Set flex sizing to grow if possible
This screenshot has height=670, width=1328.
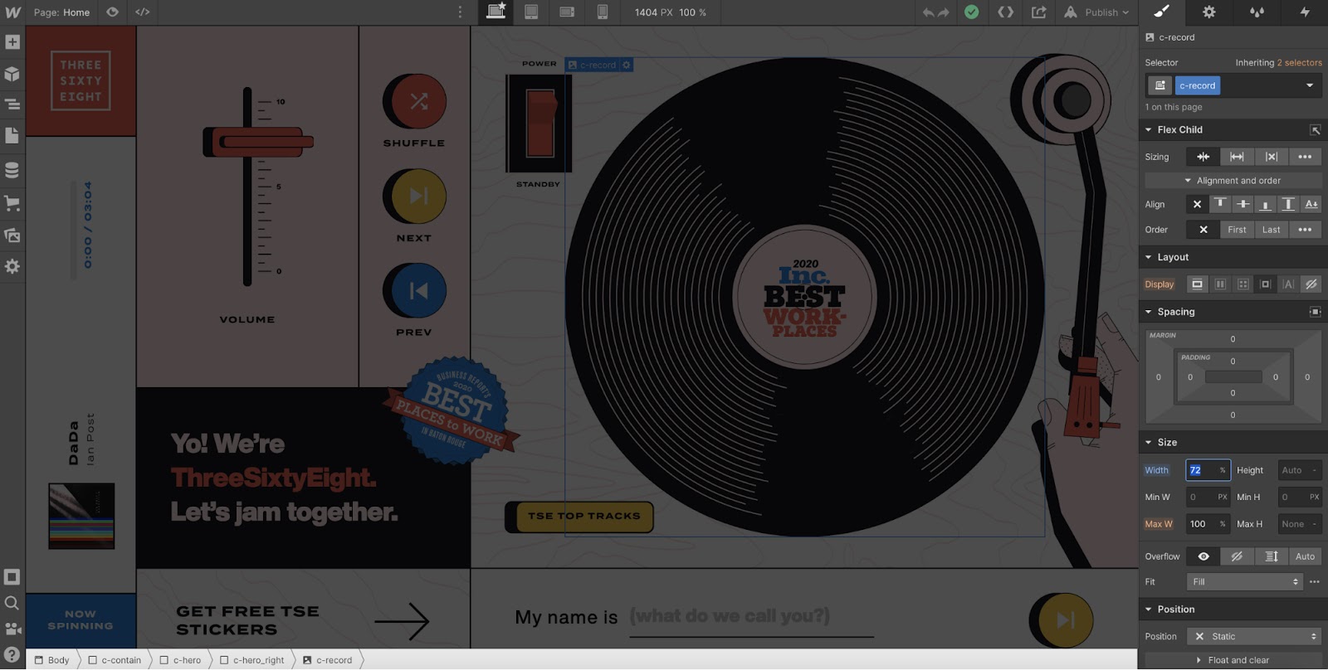1237,157
